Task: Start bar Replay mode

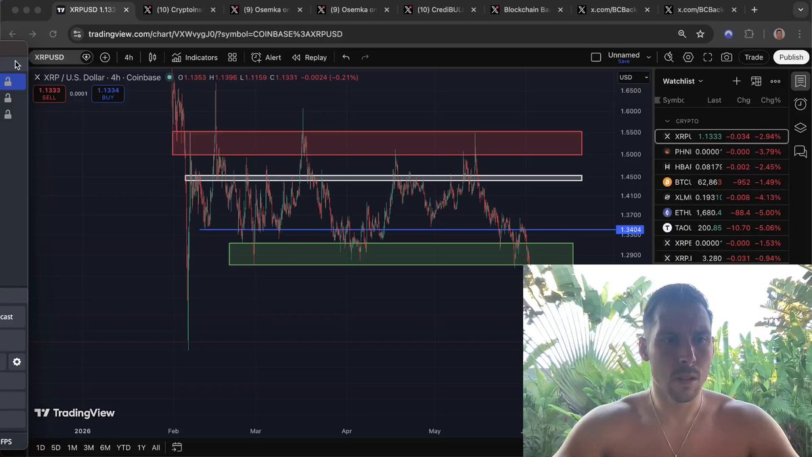Action: coord(309,58)
